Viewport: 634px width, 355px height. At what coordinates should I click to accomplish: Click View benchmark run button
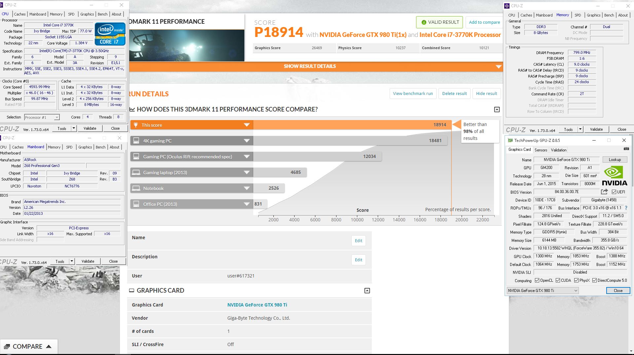pyautogui.click(x=413, y=93)
